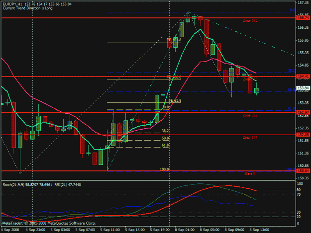Viewport: 311px width, 233px height.
Task: Click the blue 61.8 Fibonacci label
Action: (x=292, y=108)
